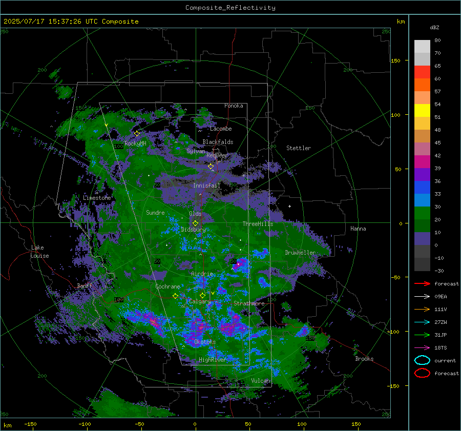Click the Innisfail label

coord(206,186)
